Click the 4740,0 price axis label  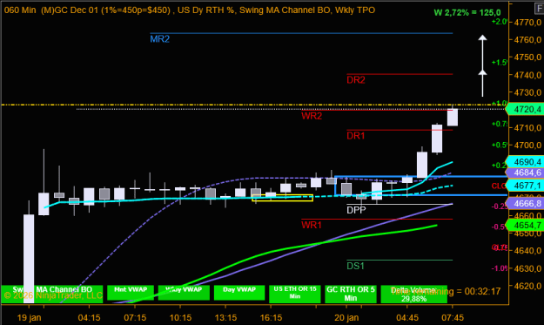pos(527,75)
